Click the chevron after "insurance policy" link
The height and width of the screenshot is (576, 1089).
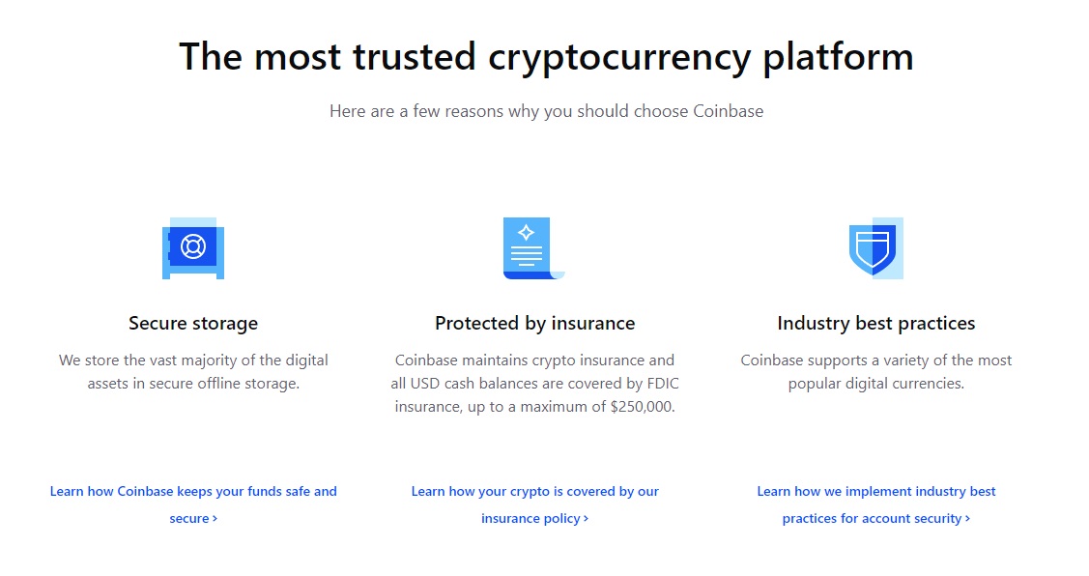click(x=587, y=518)
